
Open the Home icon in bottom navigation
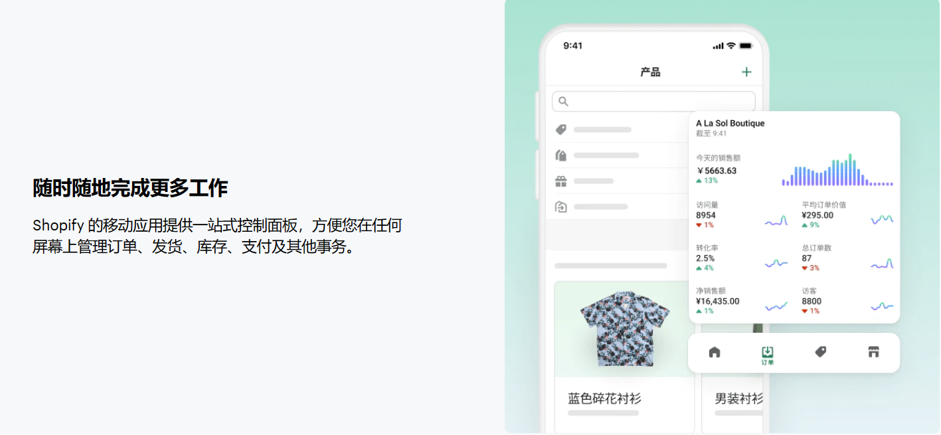pyautogui.click(x=715, y=352)
